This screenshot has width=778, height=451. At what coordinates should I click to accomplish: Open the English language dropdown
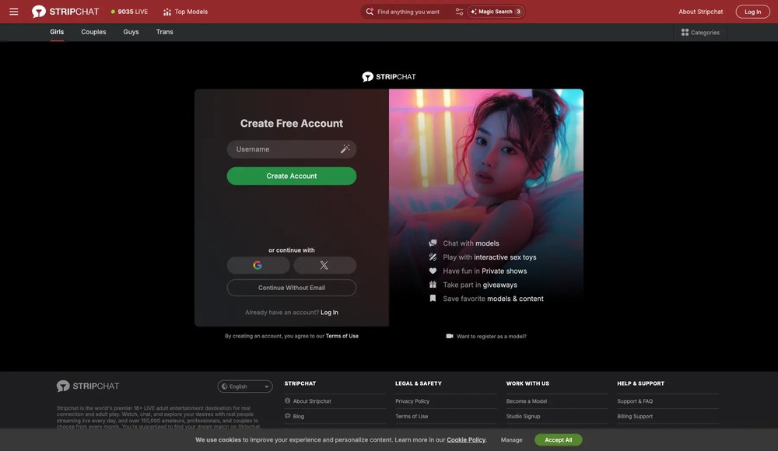click(245, 386)
